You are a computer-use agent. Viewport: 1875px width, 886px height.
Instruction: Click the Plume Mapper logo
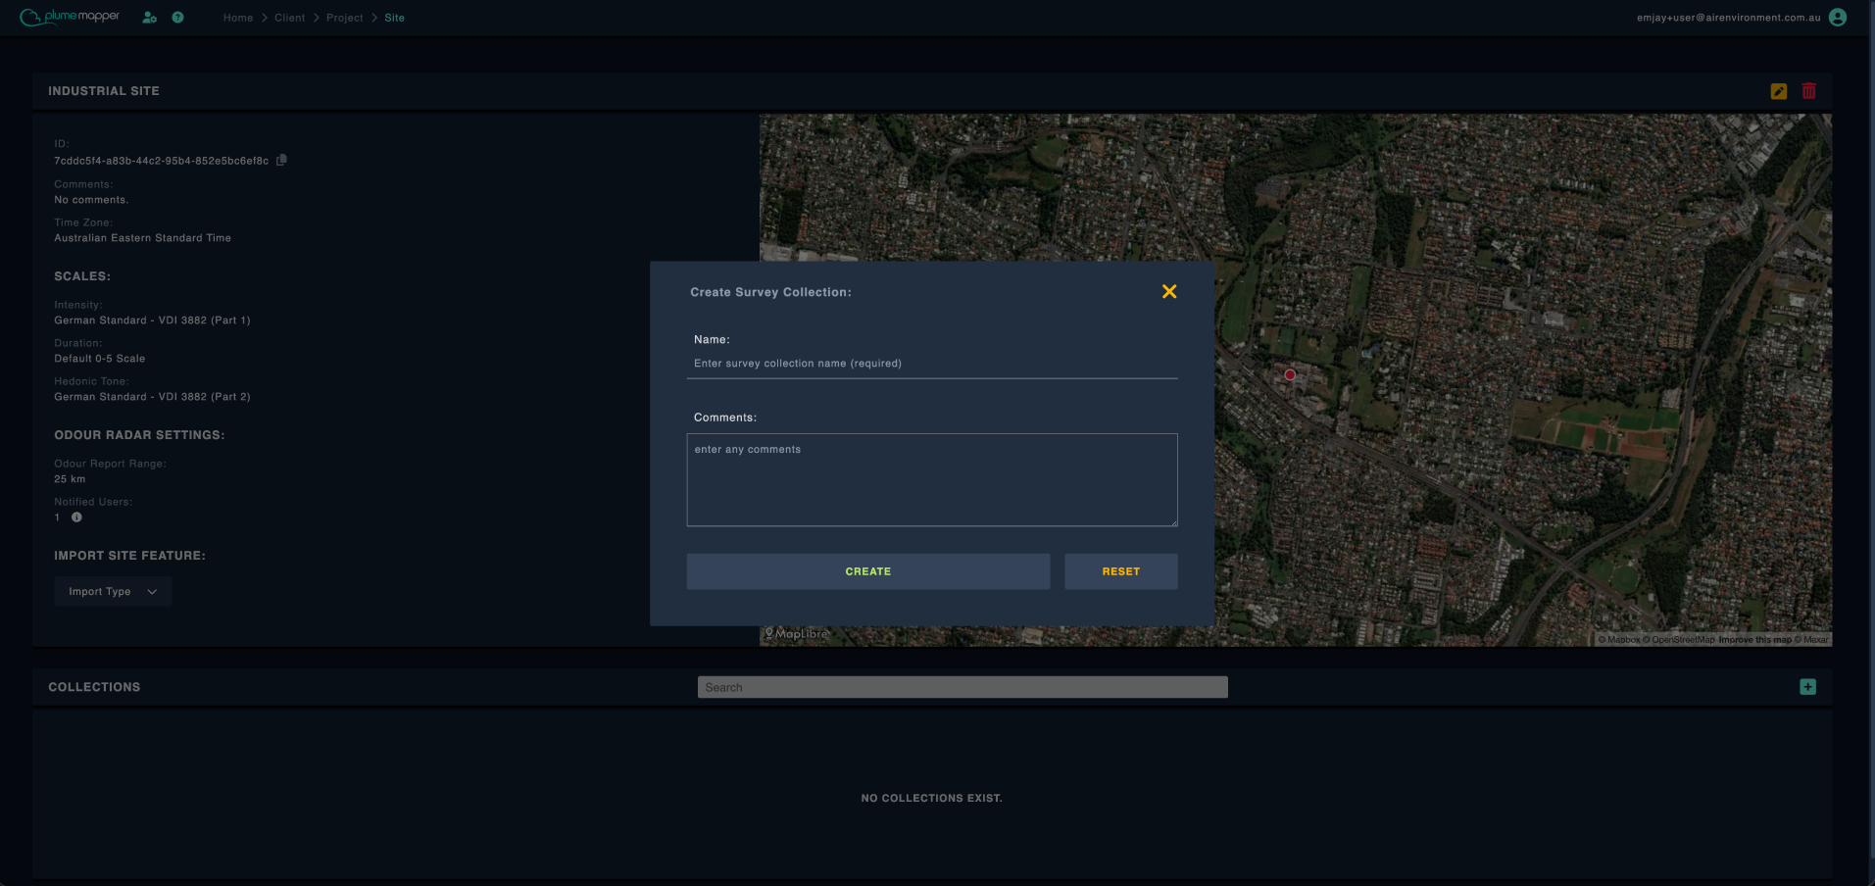click(x=70, y=17)
